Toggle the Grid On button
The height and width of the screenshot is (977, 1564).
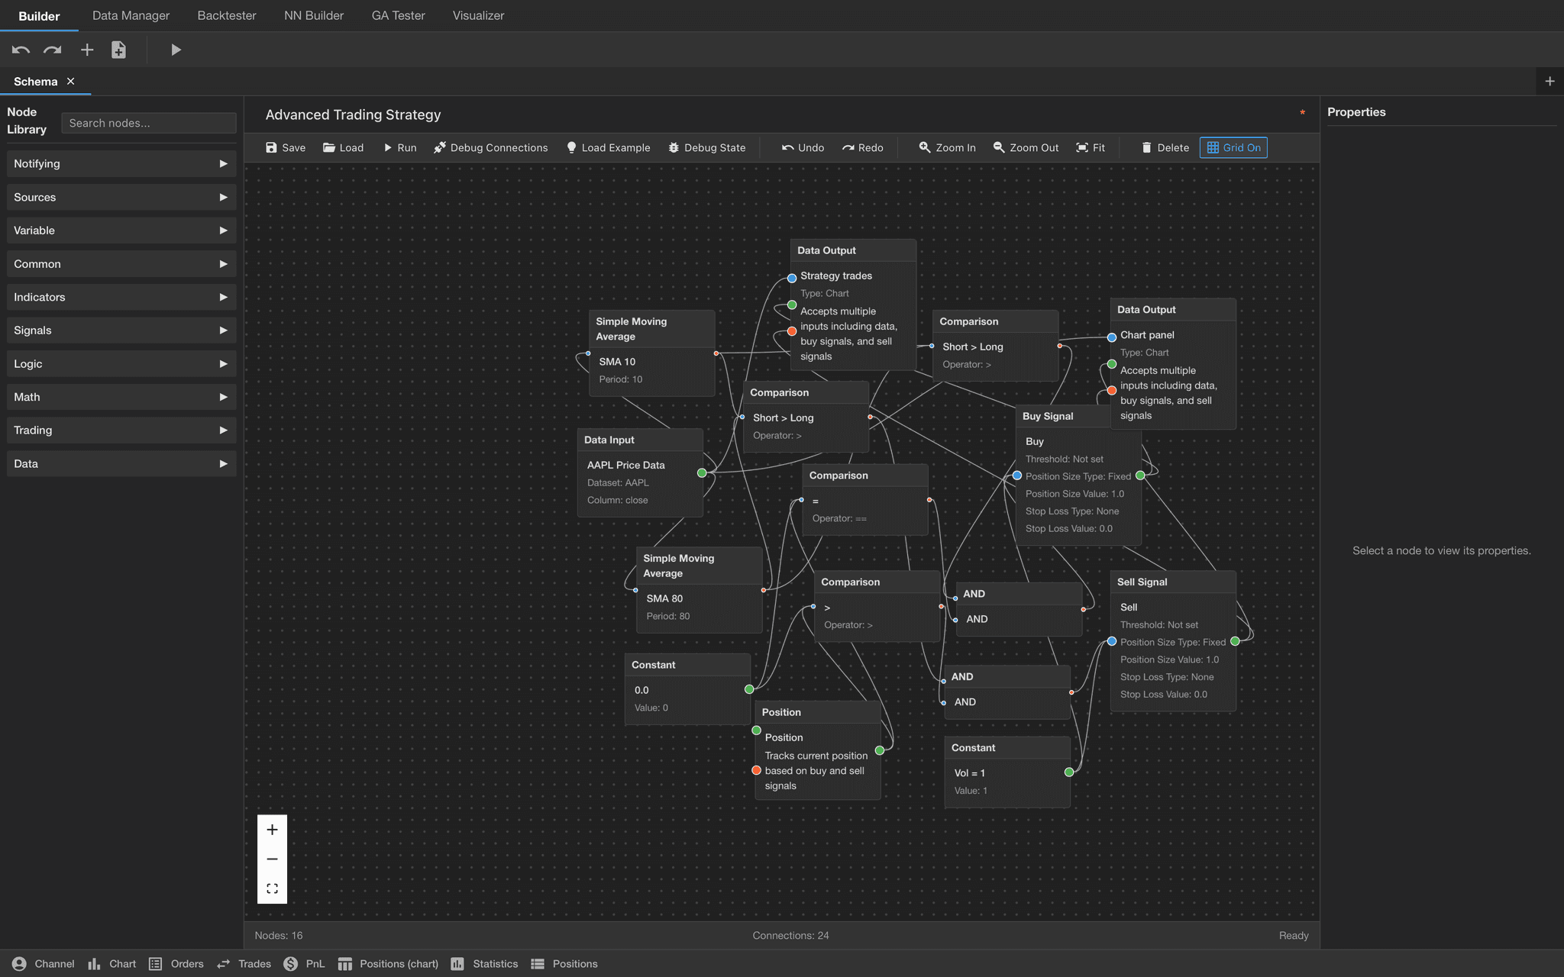tap(1233, 147)
